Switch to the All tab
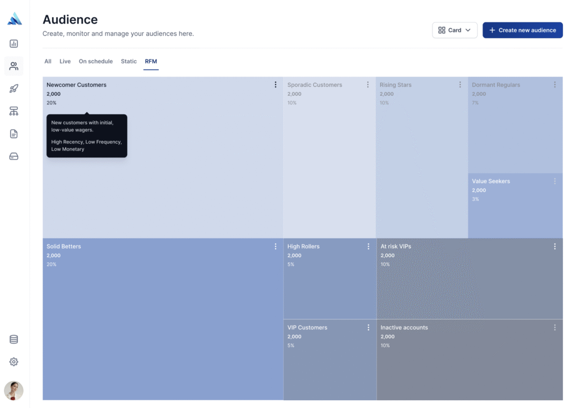This screenshot has width=574, height=408. point(48,61)
